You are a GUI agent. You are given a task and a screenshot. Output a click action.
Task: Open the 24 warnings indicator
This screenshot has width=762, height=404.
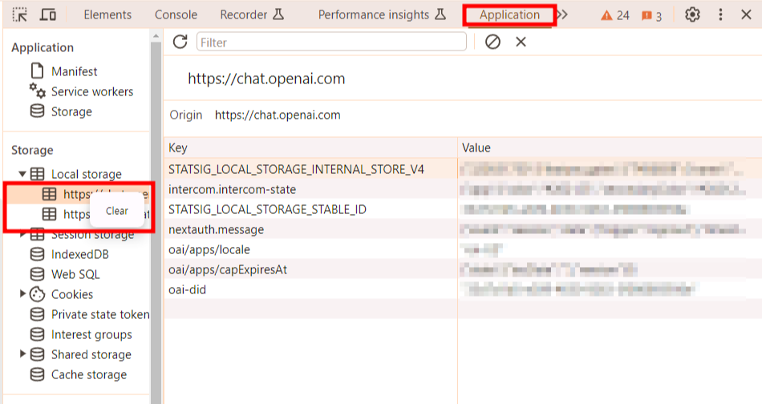click(614, 15)
